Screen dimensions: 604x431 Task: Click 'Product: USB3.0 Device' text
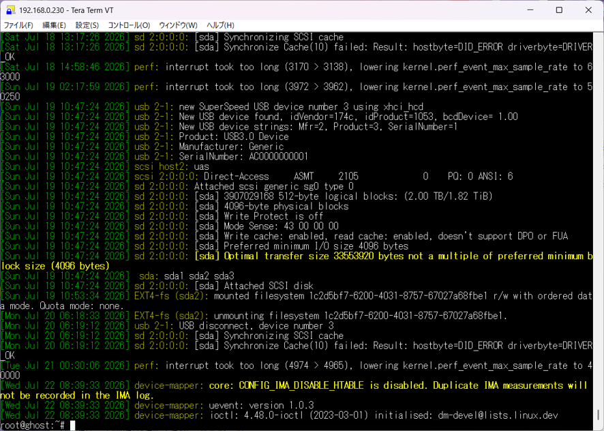(234, 137)
